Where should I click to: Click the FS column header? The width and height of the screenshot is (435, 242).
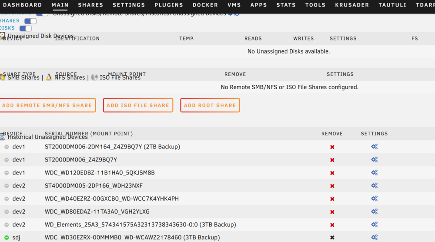point(415,39)
